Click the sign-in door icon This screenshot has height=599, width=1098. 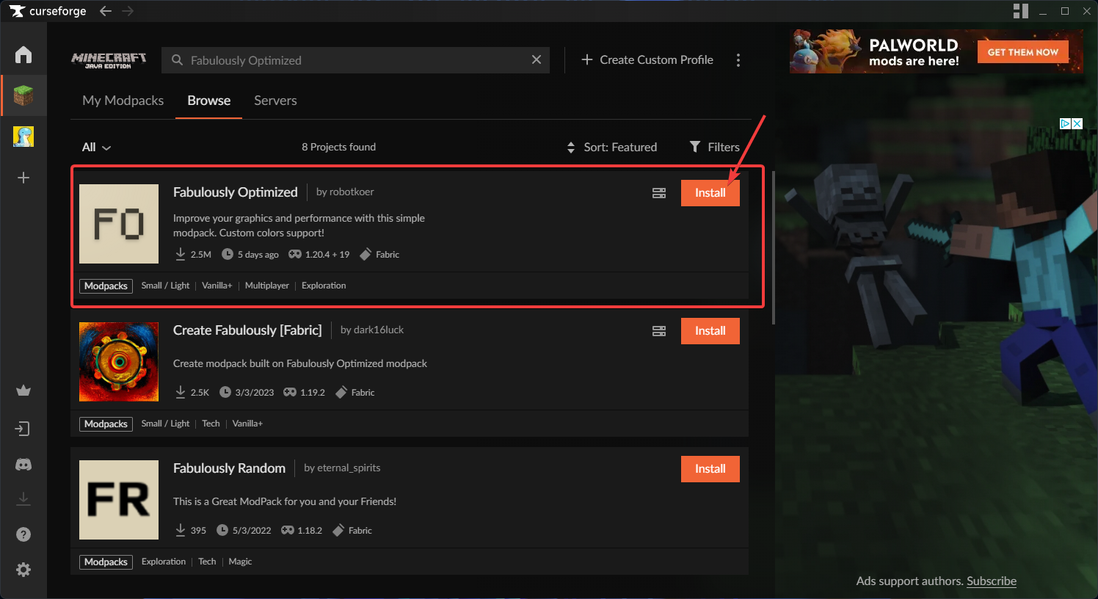[x=23, y=428]
